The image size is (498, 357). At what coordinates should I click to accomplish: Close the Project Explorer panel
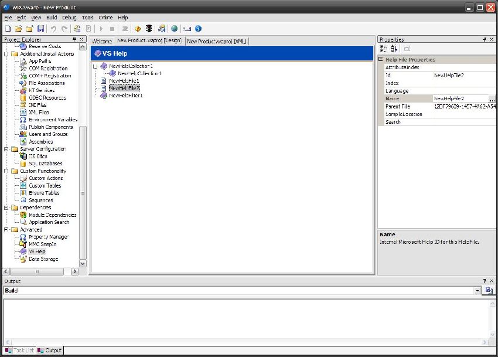point(81,39)
